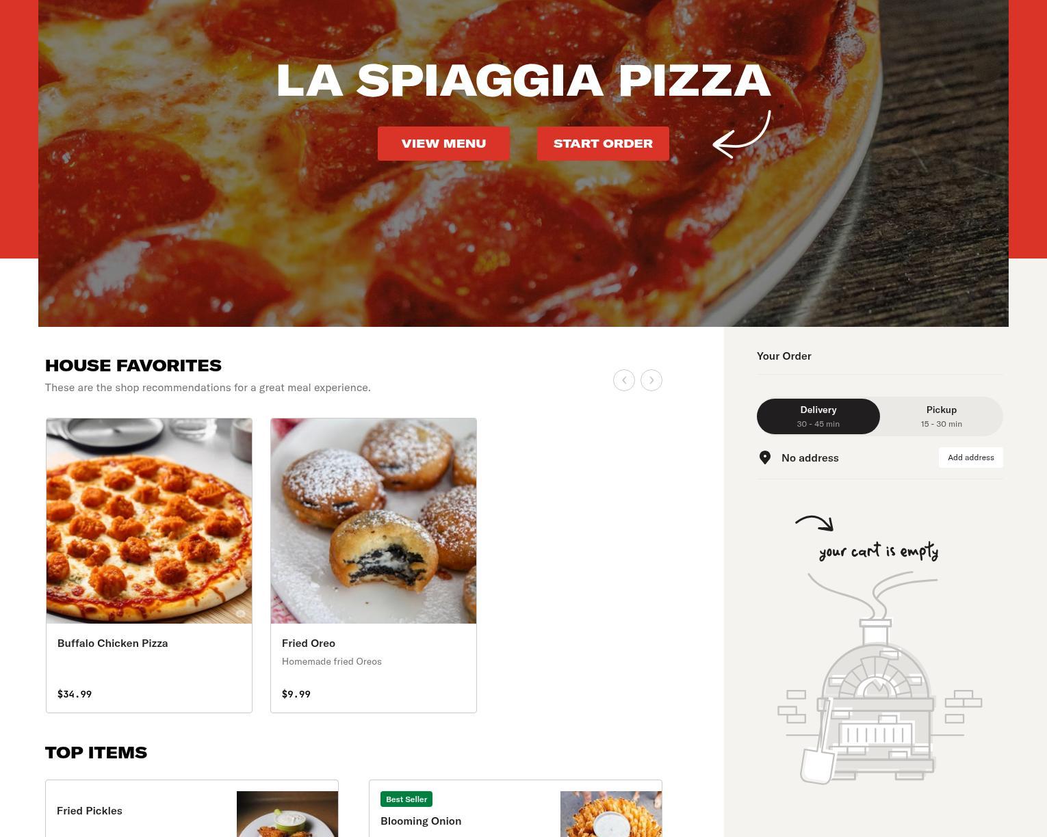Screen dimensions: 1047x837
Task: Click the View Menu button
Action: click(443, 144)
